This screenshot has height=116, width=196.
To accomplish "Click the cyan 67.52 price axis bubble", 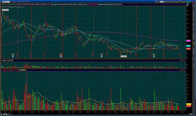I will 188,46.
